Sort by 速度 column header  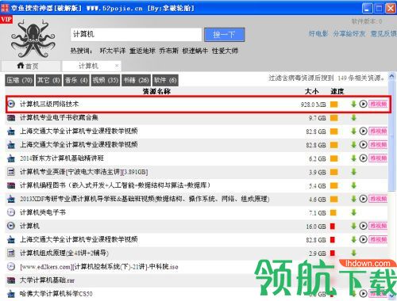click(x=337, y=91)
